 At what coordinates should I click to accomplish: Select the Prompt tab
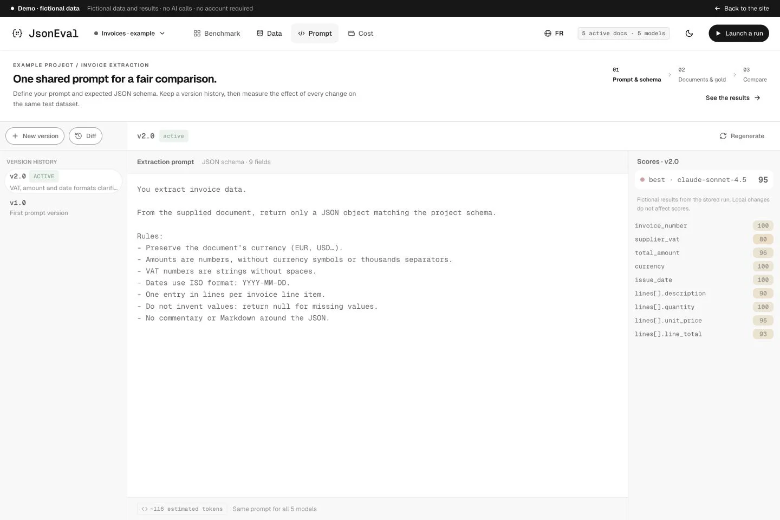click(x=315, y=33)
